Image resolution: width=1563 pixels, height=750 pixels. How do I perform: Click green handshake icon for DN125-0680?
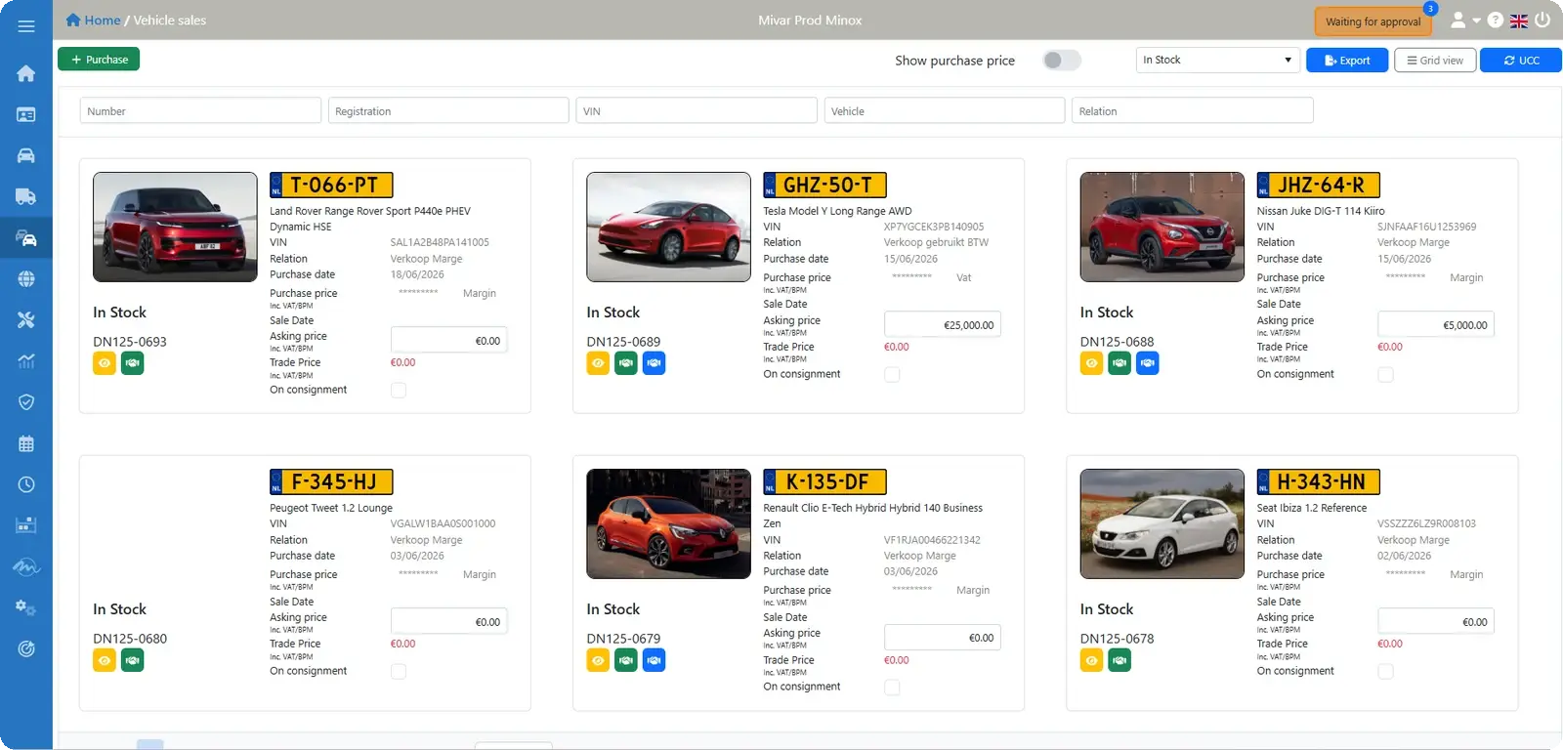coord(133,660)
